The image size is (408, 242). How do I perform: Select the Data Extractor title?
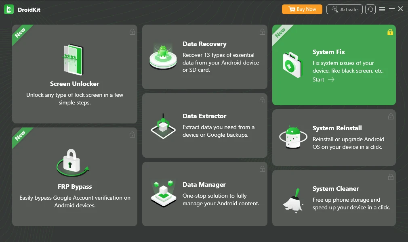pos(204,116)
